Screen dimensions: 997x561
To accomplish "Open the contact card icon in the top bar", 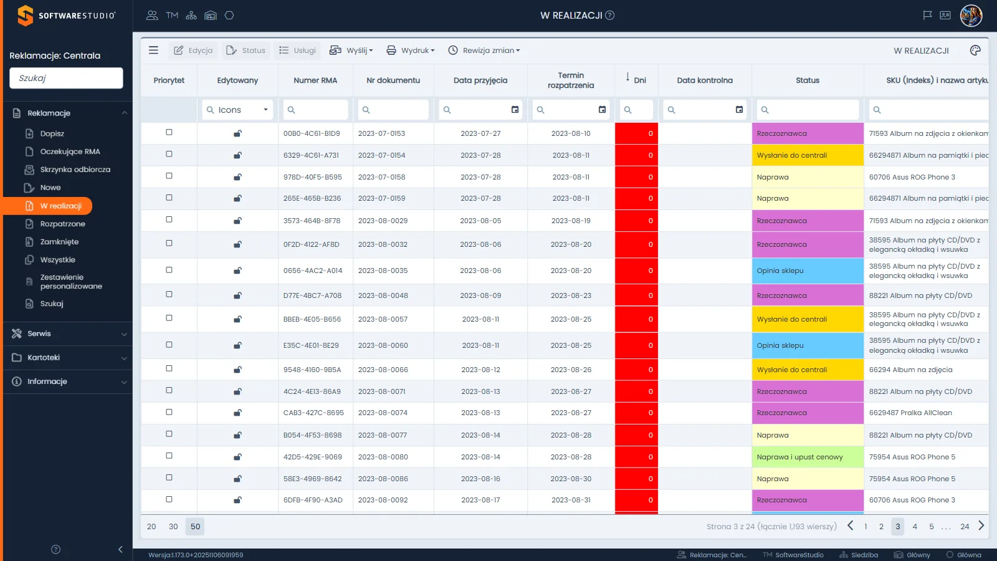I will pyautogui.click(x=945, y=16).
